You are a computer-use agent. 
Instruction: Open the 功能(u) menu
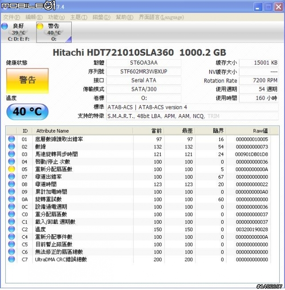(57, 17)
